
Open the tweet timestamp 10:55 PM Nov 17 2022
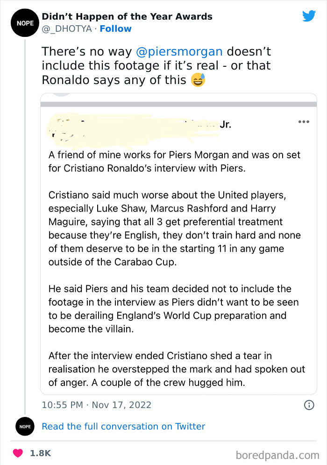pos(96,405)
